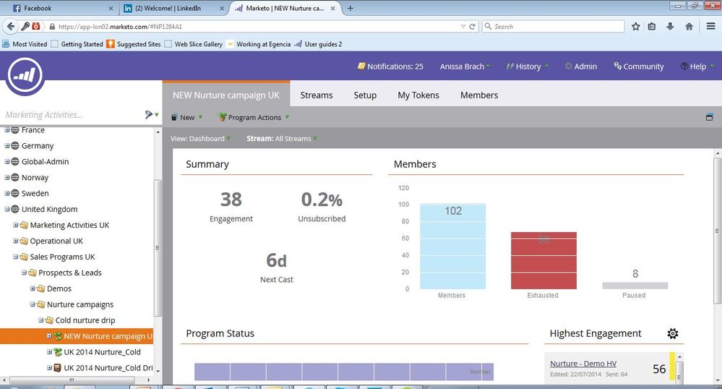Click the red Exhausted bar in chart
722x389 pixels.
point(543,260)
